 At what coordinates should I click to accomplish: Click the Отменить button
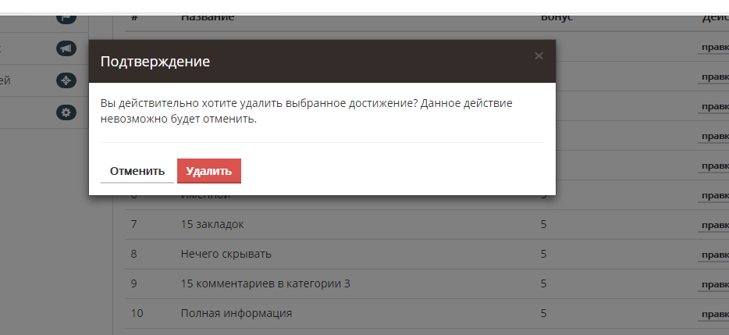(x=137, y=171)
